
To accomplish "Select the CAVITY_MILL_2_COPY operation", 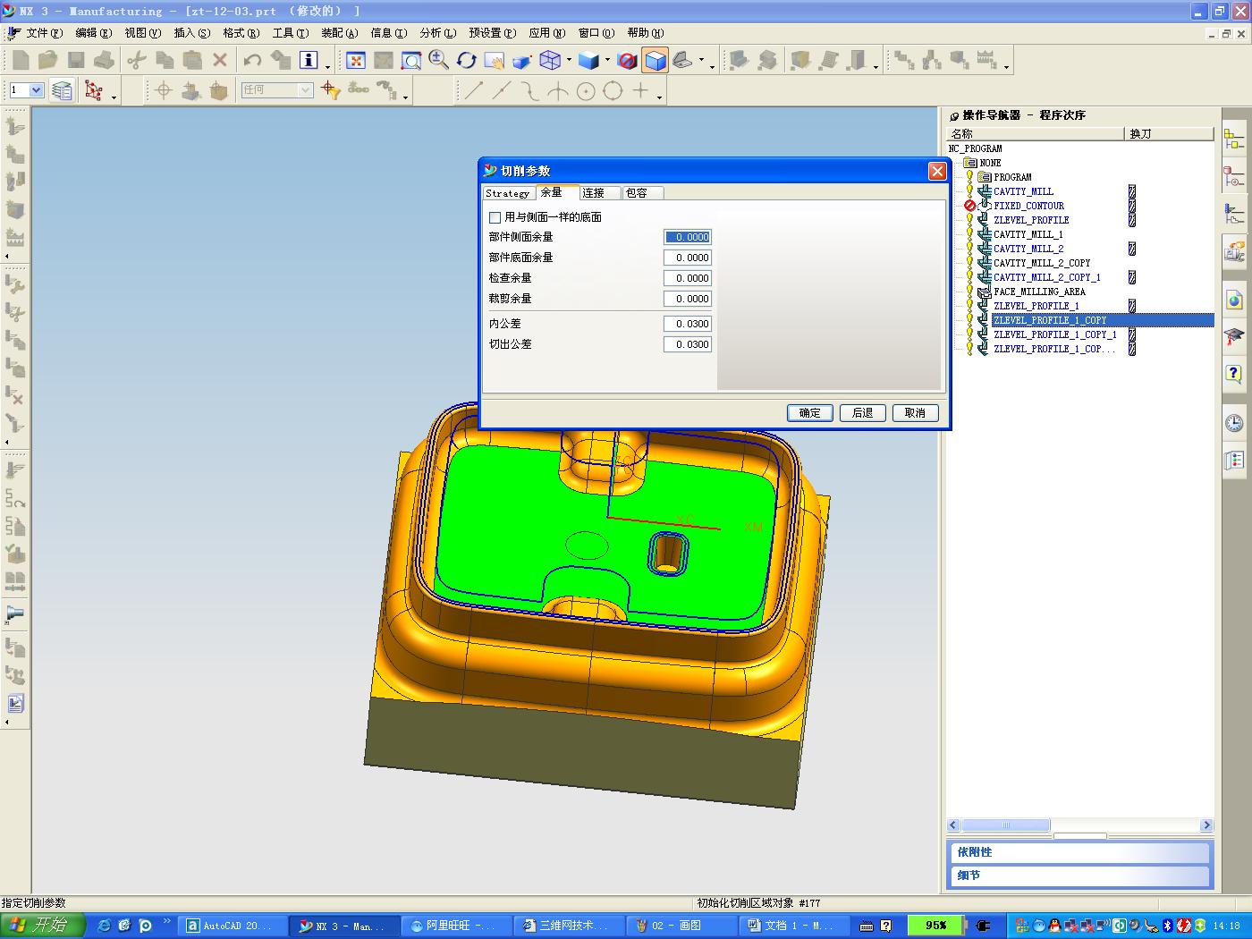I will [x=1042, y=263].
